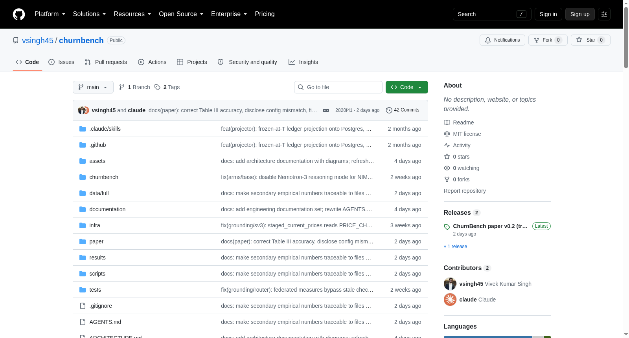
Task: Open the Resources menu
Action: point(132,14)
